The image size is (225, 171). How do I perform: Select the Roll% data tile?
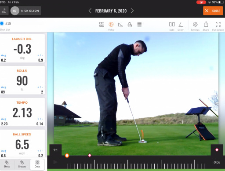pyautogui.click(x=22, y=80)
